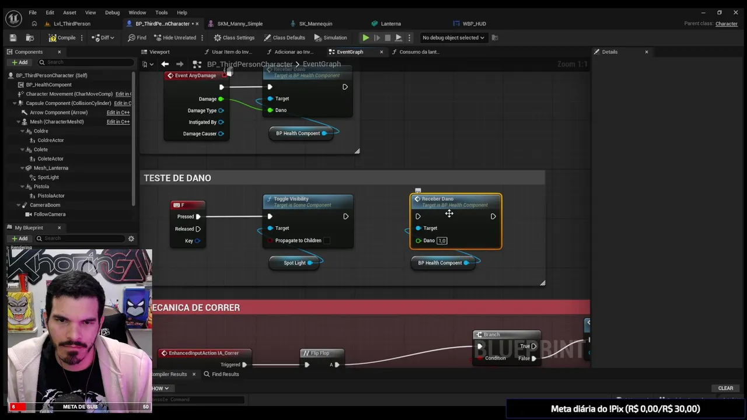Image resolution: width=747 pixels, height=420 pixels.
Task: Open the Tools menu
Action: pyautogui.click(x=162, y=12)
